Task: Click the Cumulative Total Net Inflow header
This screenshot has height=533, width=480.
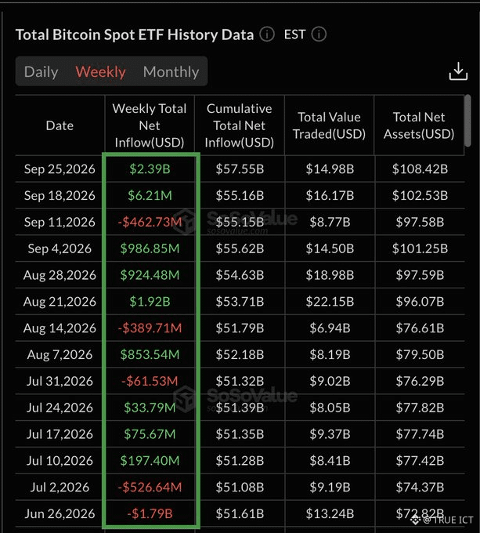Action: pos(240,125)
